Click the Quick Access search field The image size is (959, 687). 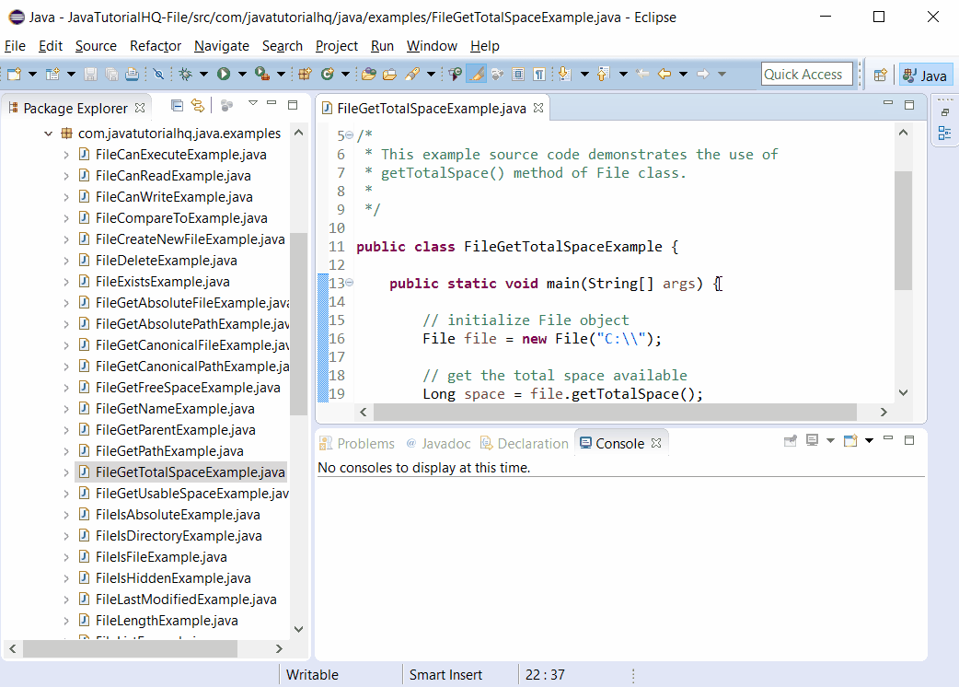807,74
